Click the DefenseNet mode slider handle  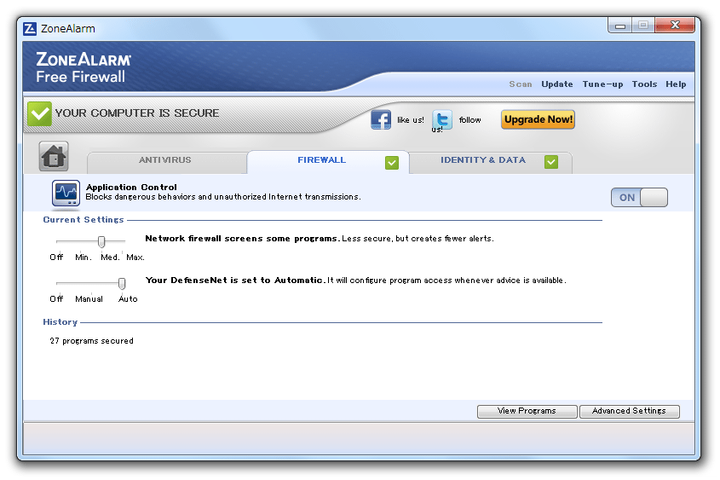122,283
